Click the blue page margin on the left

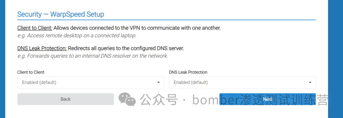point(3,59)
